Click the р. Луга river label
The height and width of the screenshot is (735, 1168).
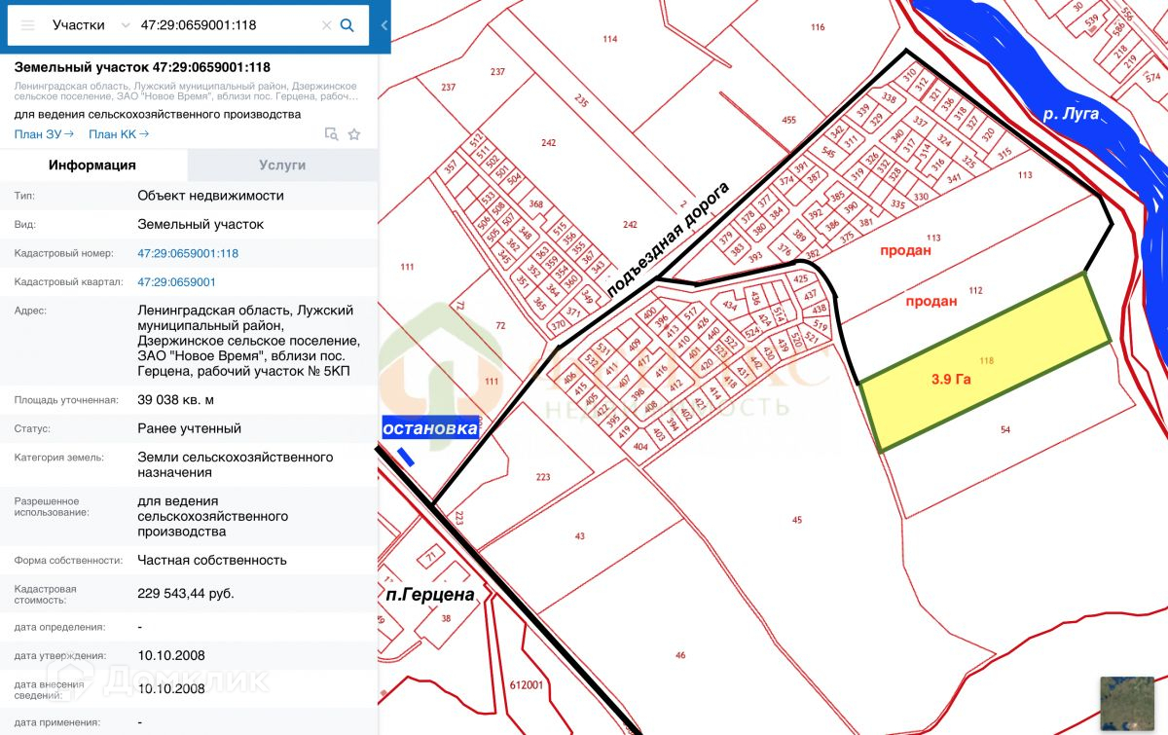tap(1070, 114)
